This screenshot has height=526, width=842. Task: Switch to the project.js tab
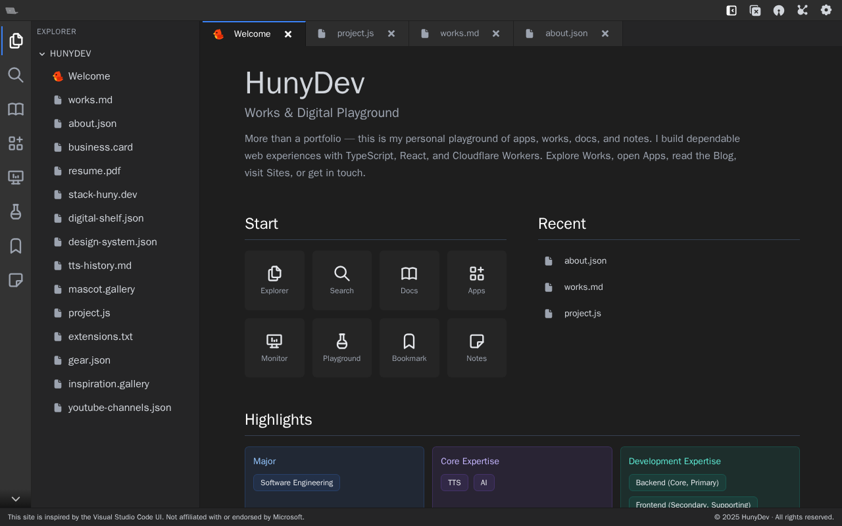tap(355, 34)
